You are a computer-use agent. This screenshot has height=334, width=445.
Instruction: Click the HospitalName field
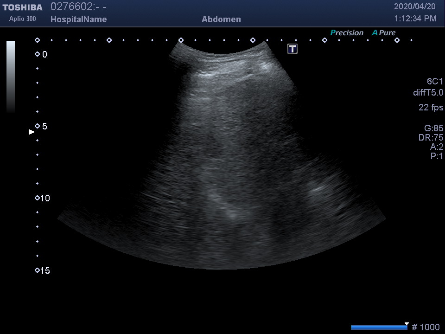(x=78, y=19)
